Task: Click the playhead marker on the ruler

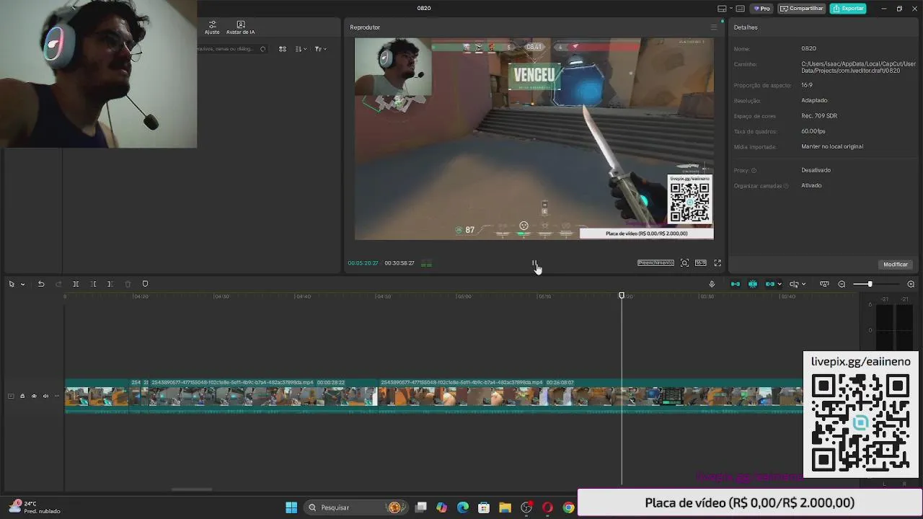Action: (x=622, y=296)
